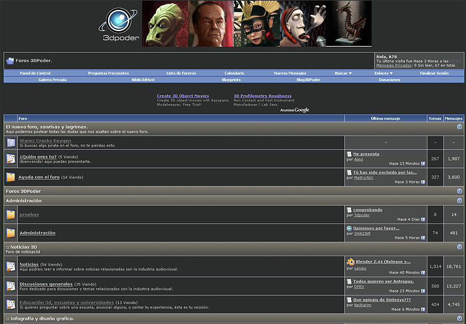Open Blog3DPoder
The height and width of the screenshot is (324, 466).
(308, 80)
